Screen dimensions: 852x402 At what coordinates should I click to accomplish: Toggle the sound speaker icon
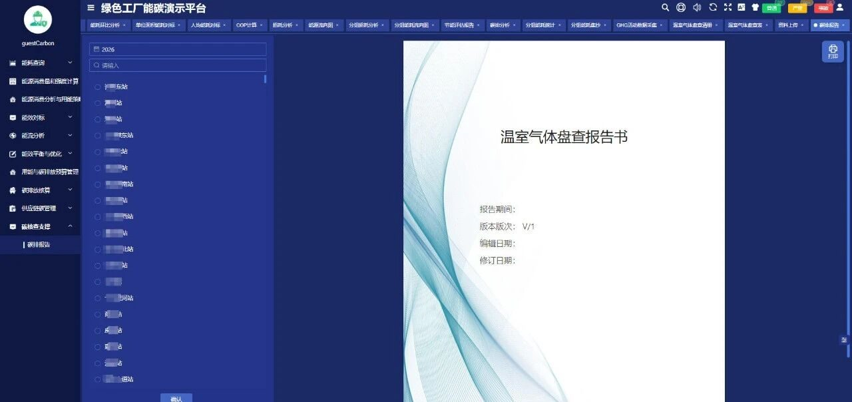pyautogui.click(x=697, y=7)
